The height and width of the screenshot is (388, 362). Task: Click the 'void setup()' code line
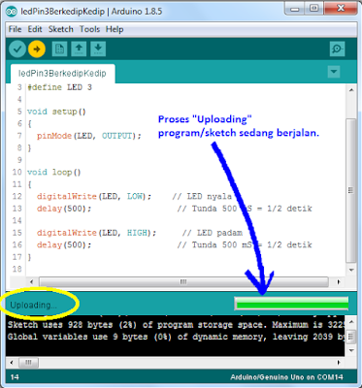(x=56, y=112)
